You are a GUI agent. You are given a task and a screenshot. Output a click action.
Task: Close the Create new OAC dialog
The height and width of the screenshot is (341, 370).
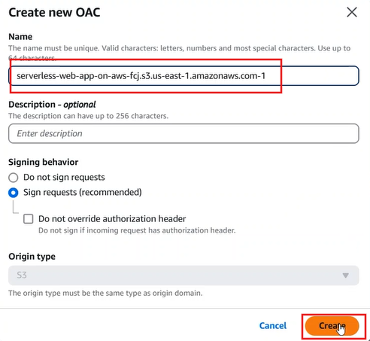352,12
